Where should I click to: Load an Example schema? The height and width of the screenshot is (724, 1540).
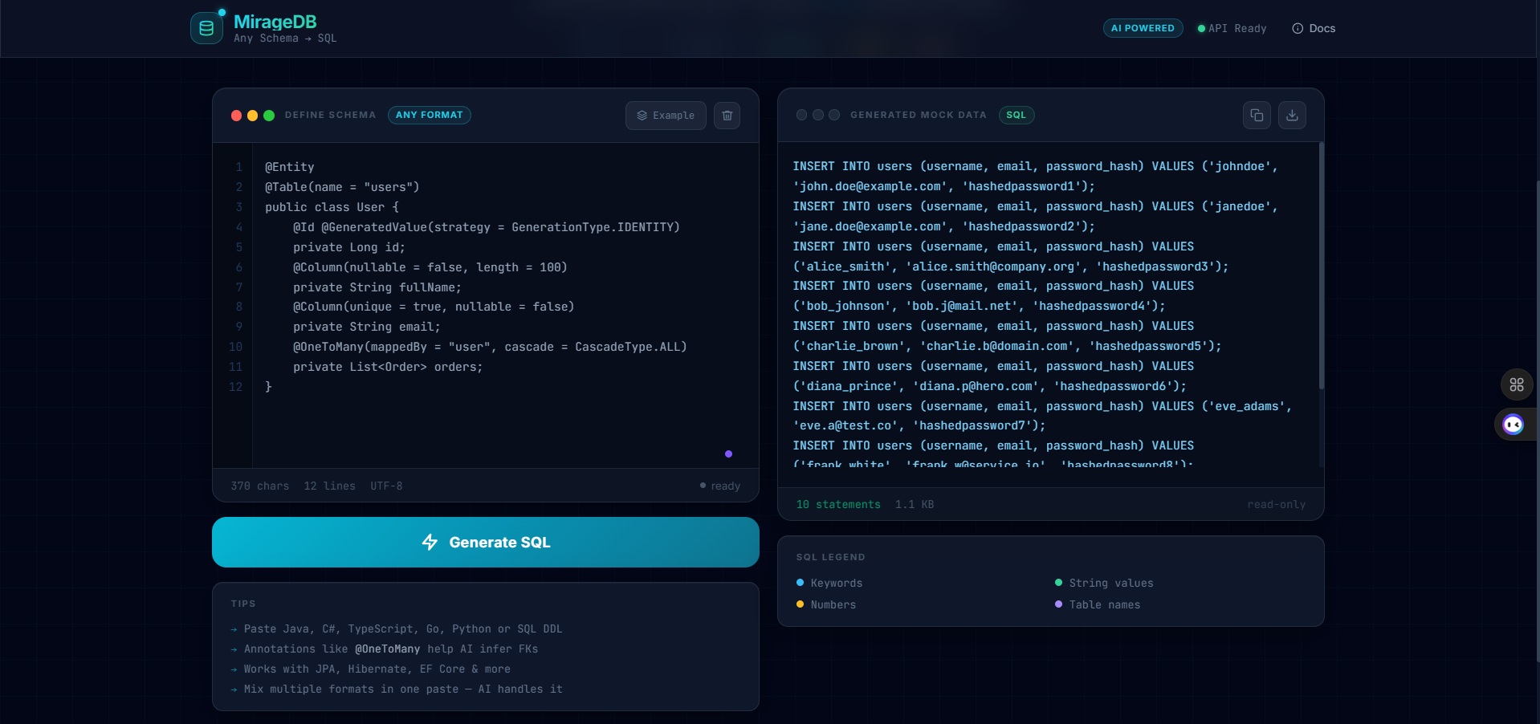tap(666, 116)
